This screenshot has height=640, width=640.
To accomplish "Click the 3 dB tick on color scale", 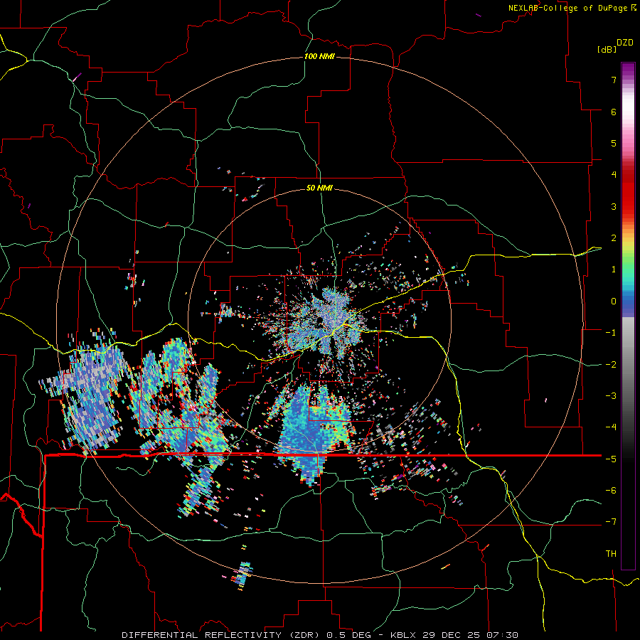I will coord(614,206).
